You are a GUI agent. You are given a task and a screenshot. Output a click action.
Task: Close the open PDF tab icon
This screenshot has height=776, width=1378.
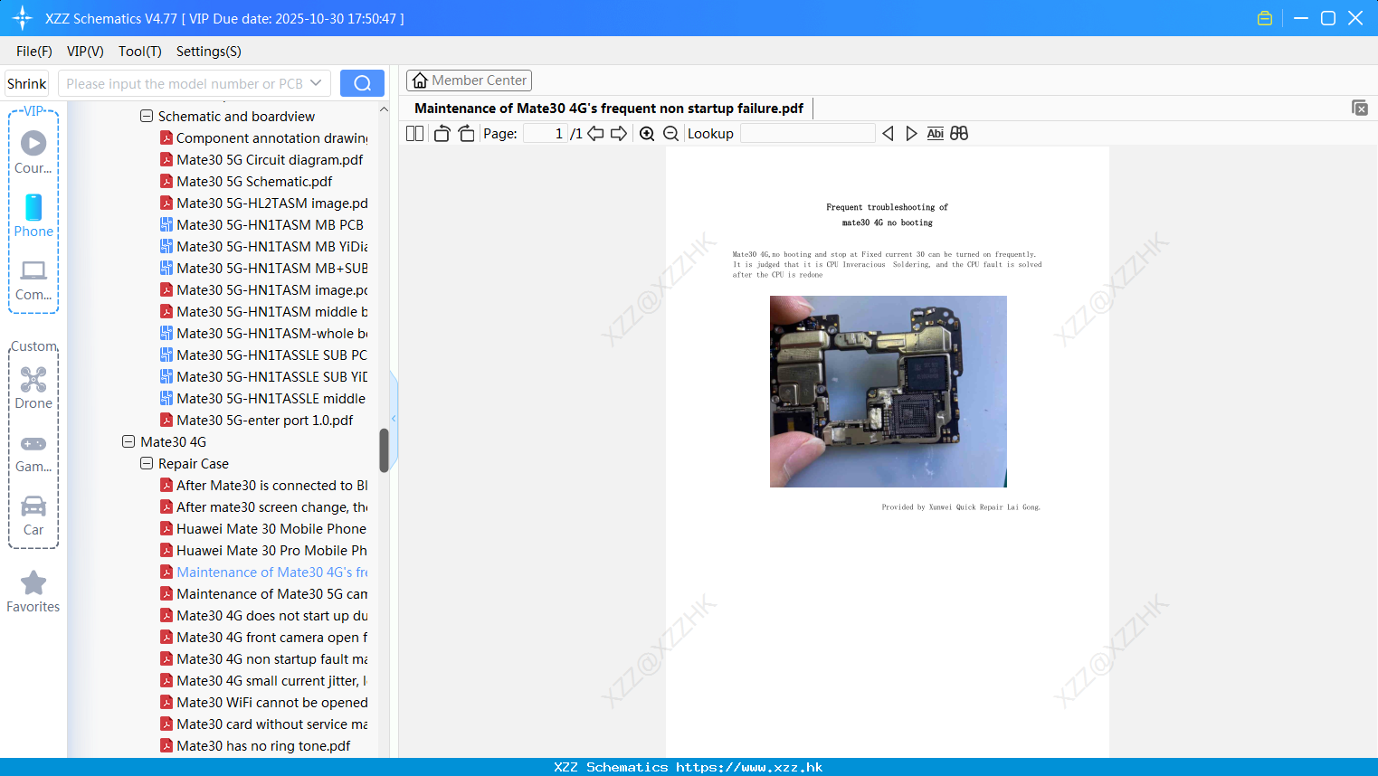point(1359,108)
